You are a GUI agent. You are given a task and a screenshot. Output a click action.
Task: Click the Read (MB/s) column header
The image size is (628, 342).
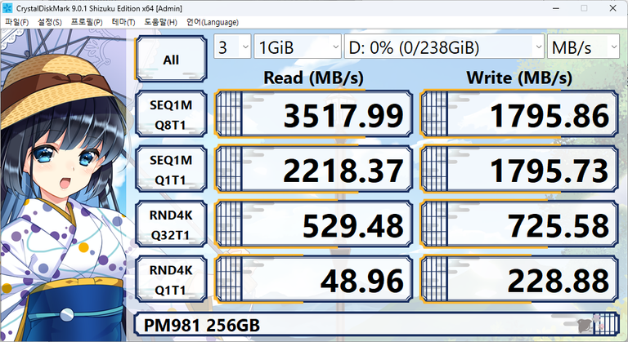click(x=314, y=78)
